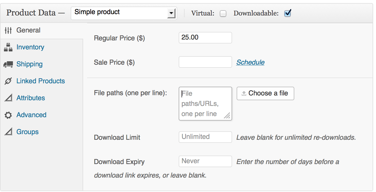Image resolution: width=376 pixels, height=192 pixels.
Task: Click the upload arrow inside Choose a file
Action: coord(244,93)
